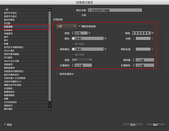Select 段落嵌線 category
This screenshot has height=131, width=169.
[26, 27]
